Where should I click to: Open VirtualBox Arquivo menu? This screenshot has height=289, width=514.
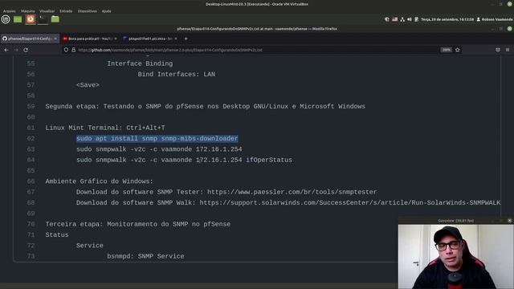[x=9, y=11]
